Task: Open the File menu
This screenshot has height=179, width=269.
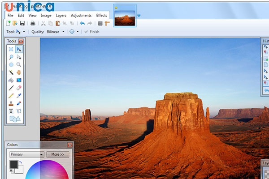Action: coord(10,15)
